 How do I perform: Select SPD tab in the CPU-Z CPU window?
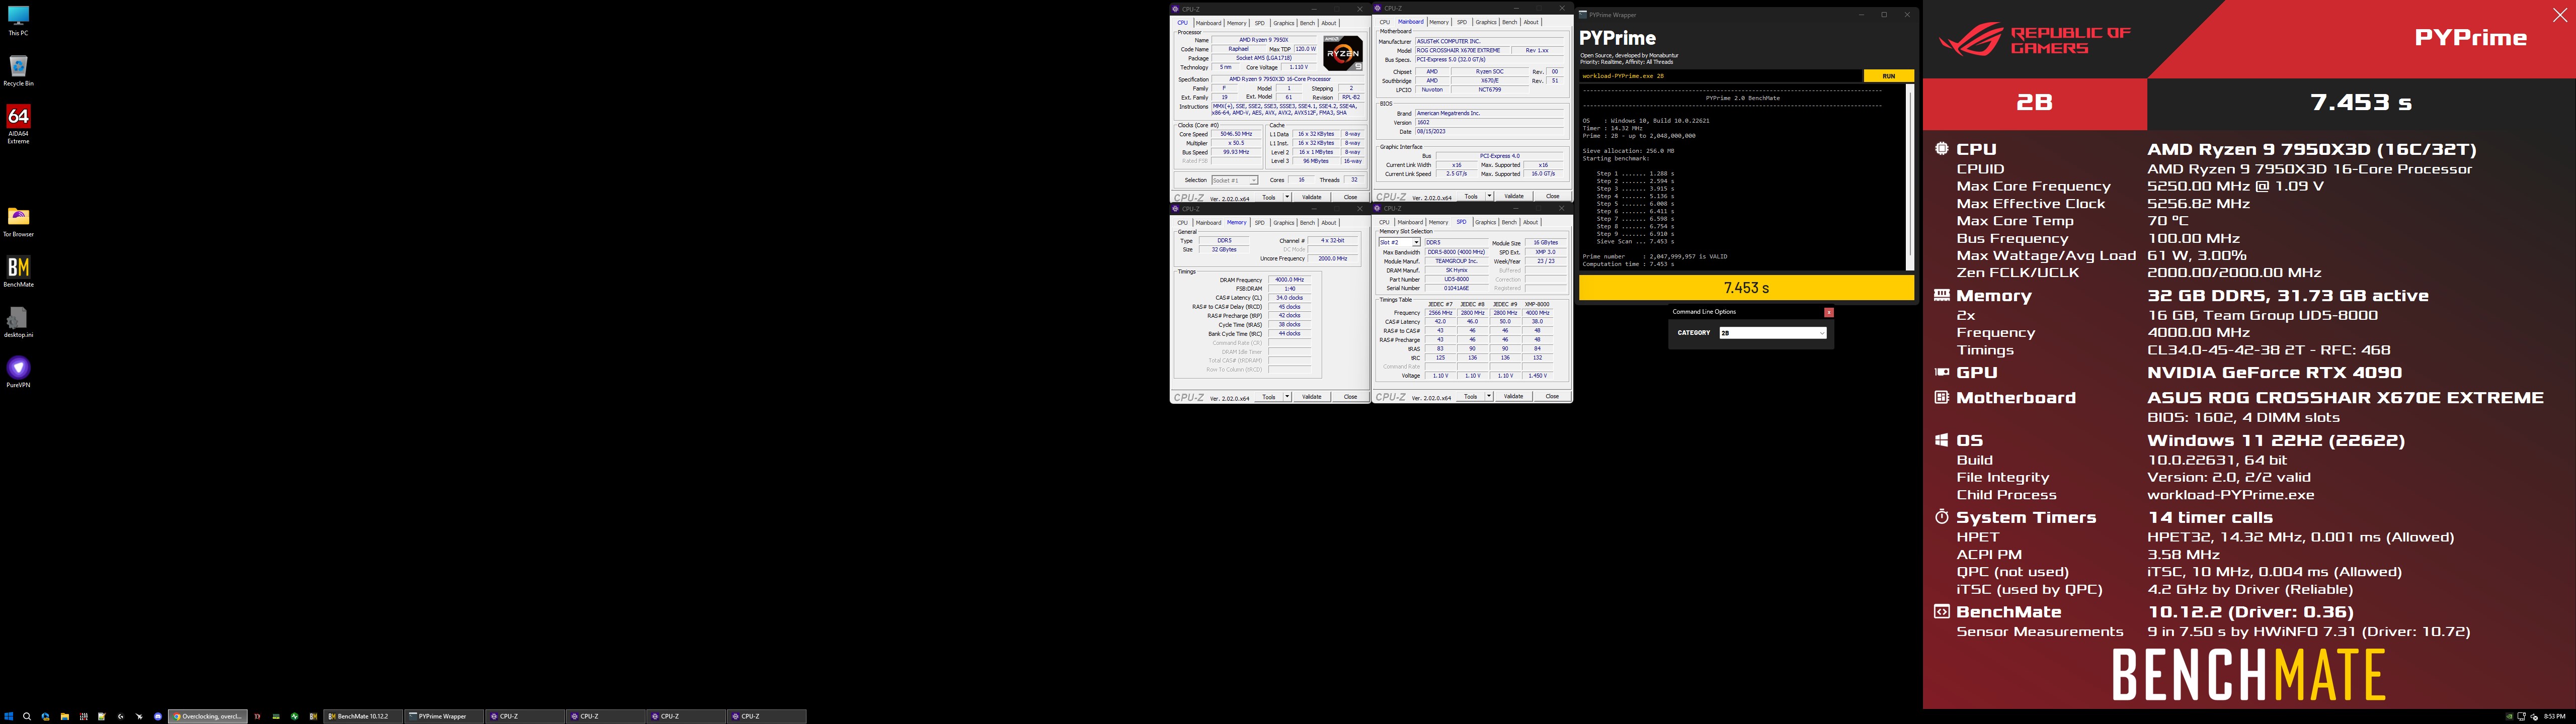tap(1260, 23)
